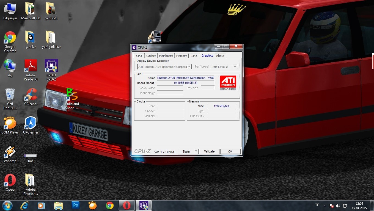Click the volume icon in system tray
The image size is (374, 211).
[338, 206]
